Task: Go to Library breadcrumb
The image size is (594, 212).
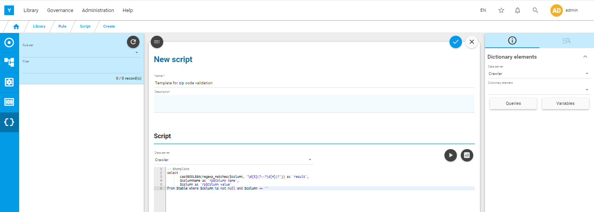Action: click(39, 26)
